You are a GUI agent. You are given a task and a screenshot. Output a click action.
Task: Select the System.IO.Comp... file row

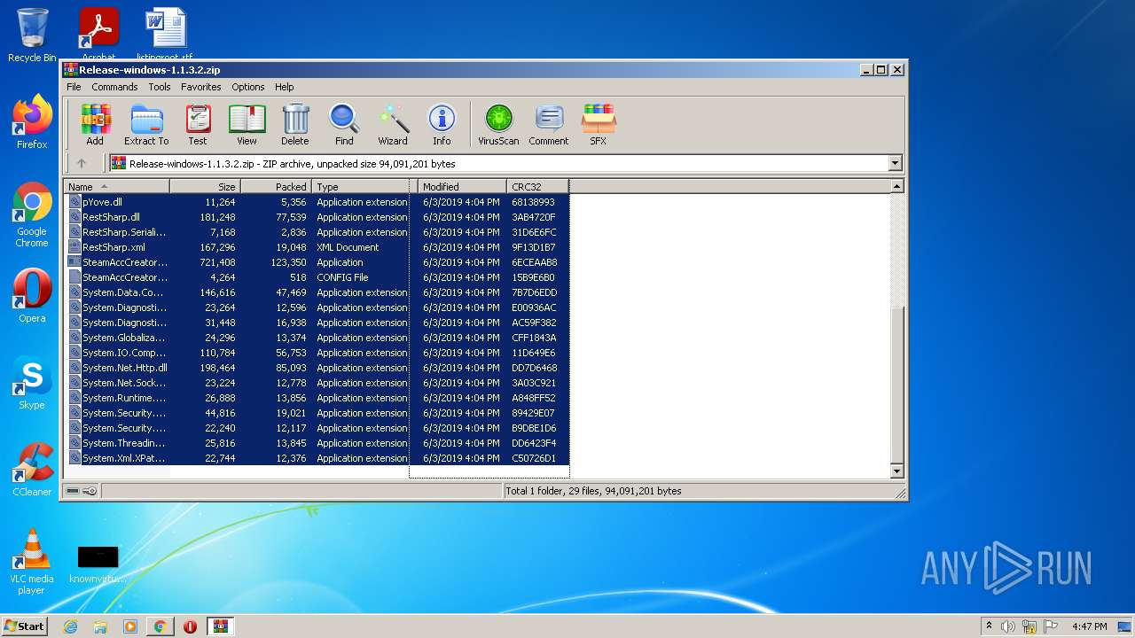318,353
